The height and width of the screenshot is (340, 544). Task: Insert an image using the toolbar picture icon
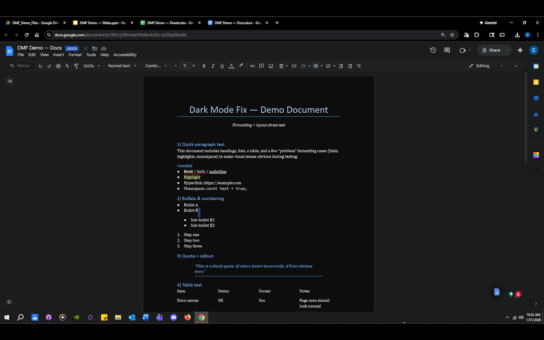coord(271,66)
